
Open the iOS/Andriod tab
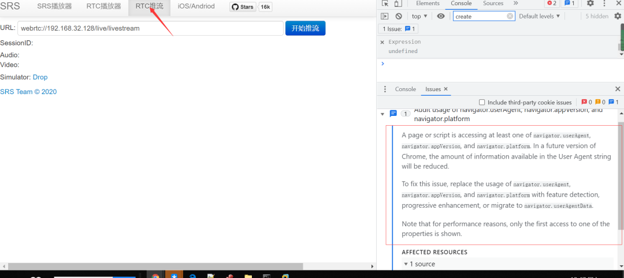(x=196, y=6)
